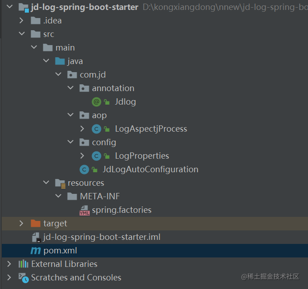The image size is (308, 289).
Task: Select the jd-log-spring-boot-starter.iml file
Action: [x=101, y=237]
